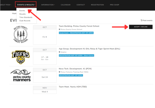Click the Pictou County Forest School logo

[x=21, y=34]
